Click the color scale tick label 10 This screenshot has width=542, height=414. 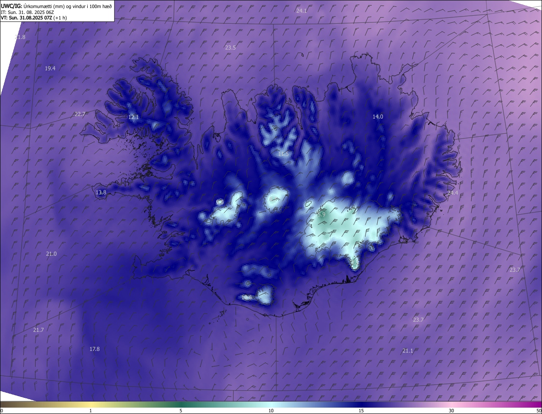tap(271, 411)
